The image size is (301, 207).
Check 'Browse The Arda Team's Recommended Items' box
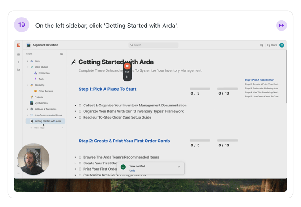(x=80, y=157)
